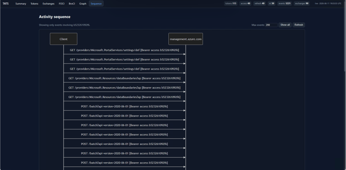Click the id 30 badge
Image resolution: width=346 pixels, height=170 pixels.
coord(271,3)
